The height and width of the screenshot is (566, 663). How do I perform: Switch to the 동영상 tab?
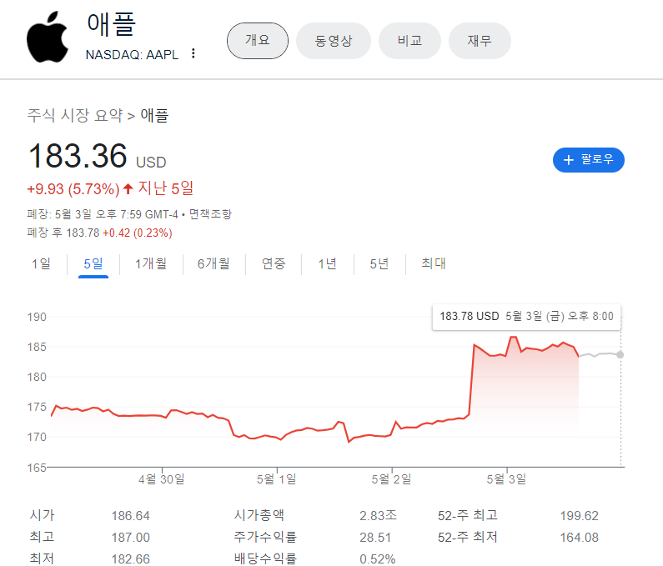click(x=334, y=41)
